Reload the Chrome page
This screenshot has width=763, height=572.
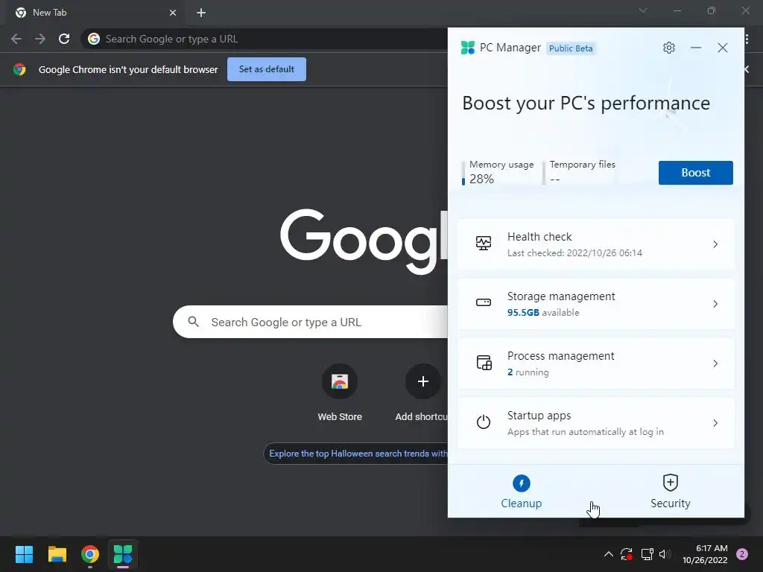coord(64,39)
